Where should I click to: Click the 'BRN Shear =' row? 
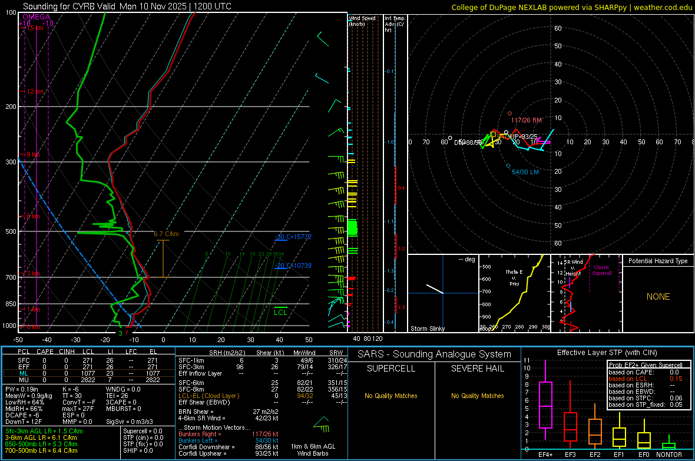[229, 412]
